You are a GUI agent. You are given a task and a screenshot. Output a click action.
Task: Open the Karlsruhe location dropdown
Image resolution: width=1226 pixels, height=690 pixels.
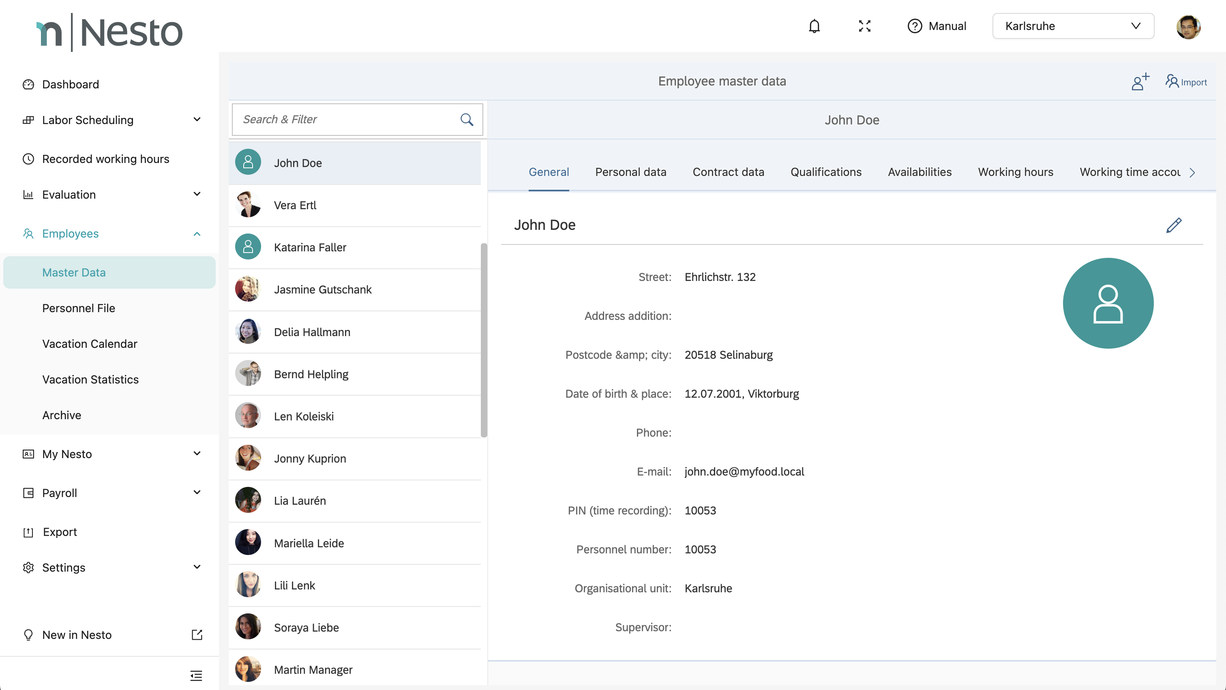(x=1073, y=26)
